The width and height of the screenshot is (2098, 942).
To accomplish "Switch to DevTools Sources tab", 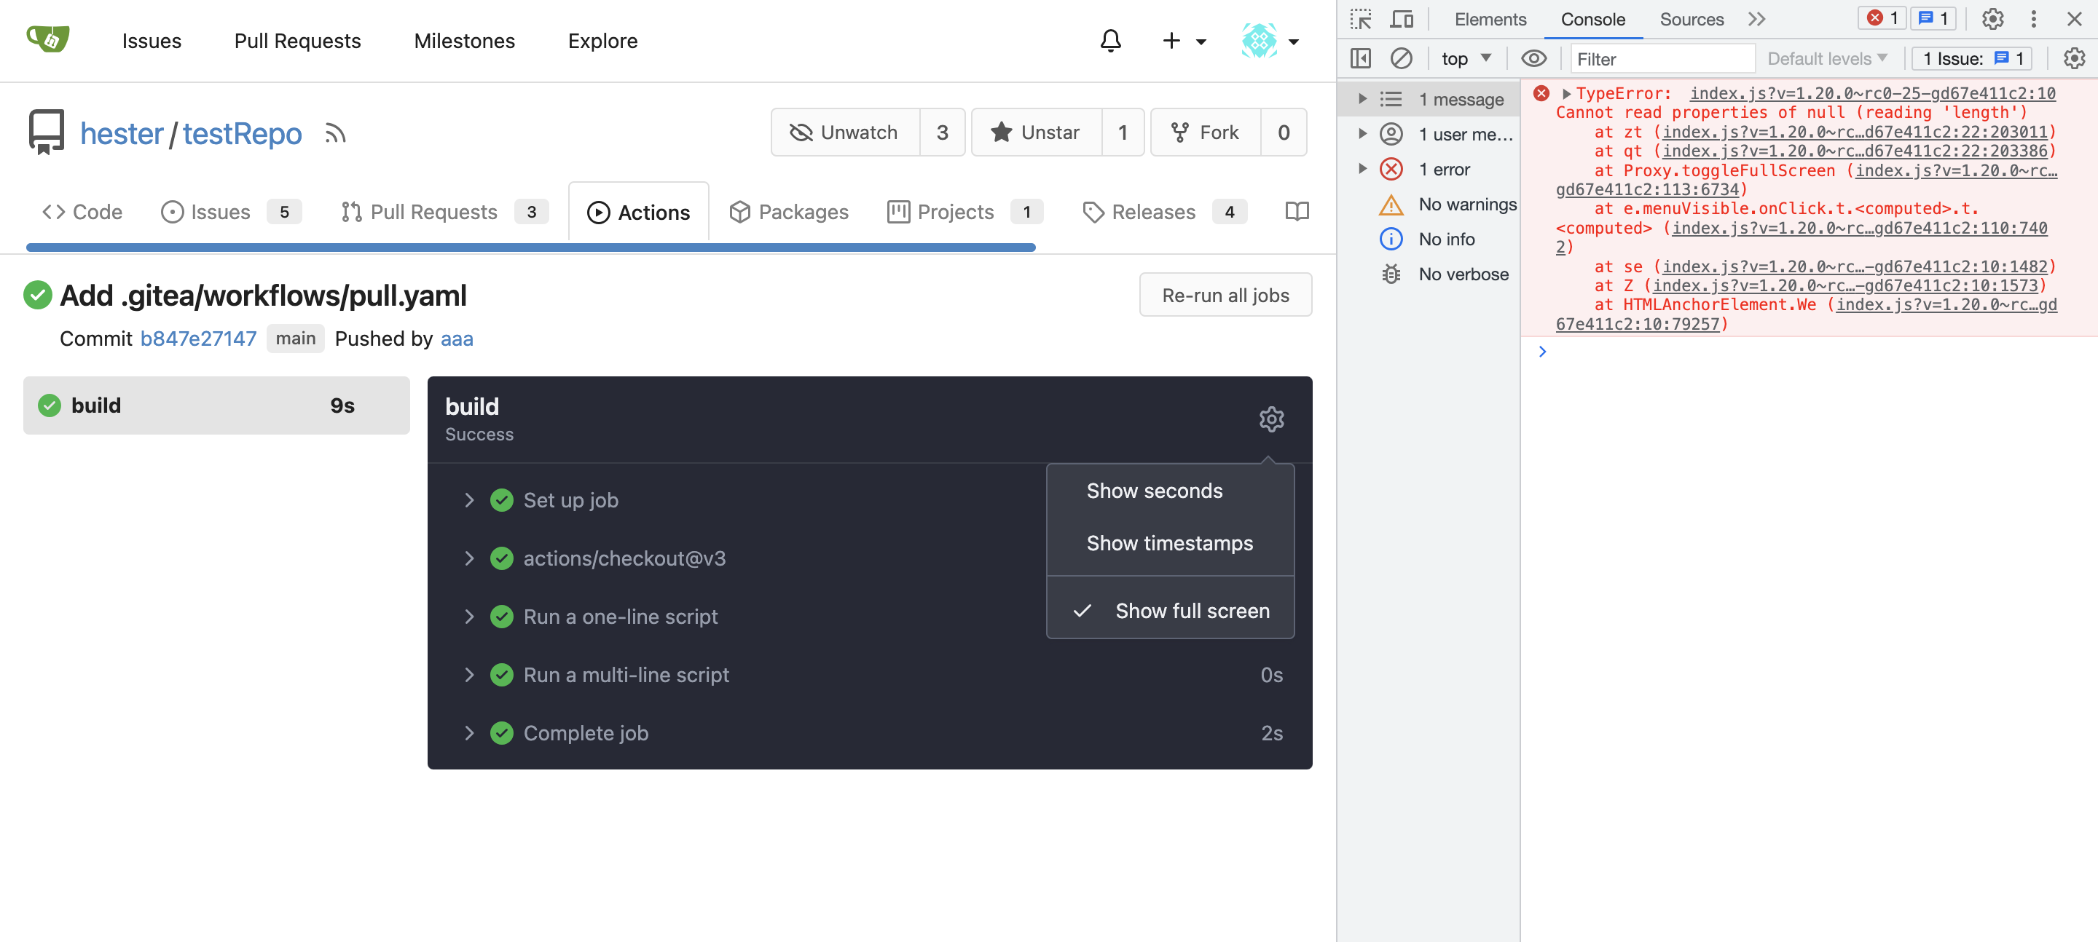I will click(1691, 19).
